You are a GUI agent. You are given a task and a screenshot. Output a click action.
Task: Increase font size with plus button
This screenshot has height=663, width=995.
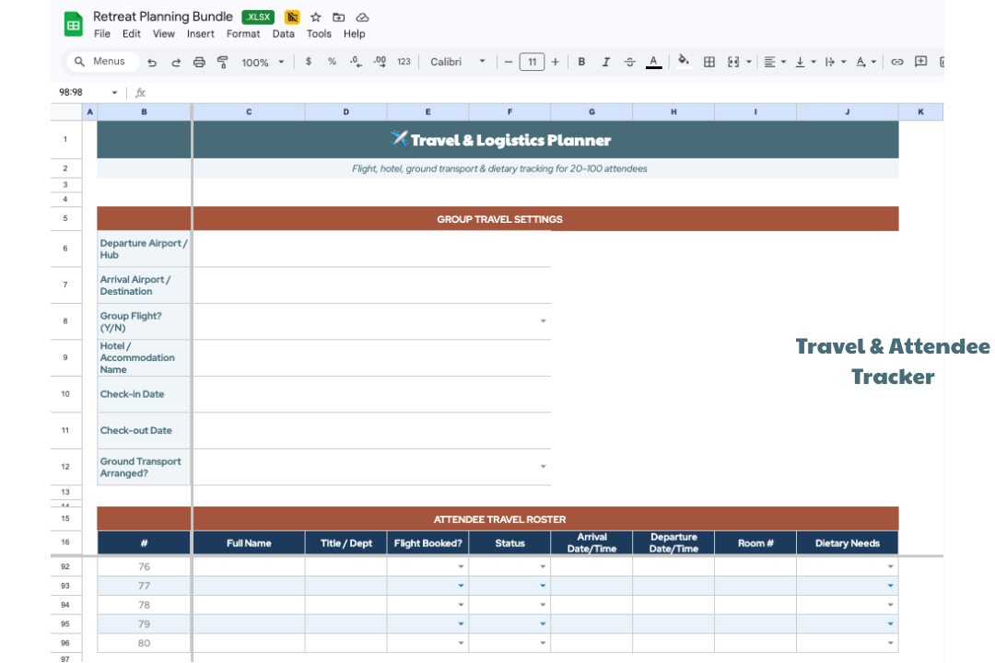click(x=554, y=62)
